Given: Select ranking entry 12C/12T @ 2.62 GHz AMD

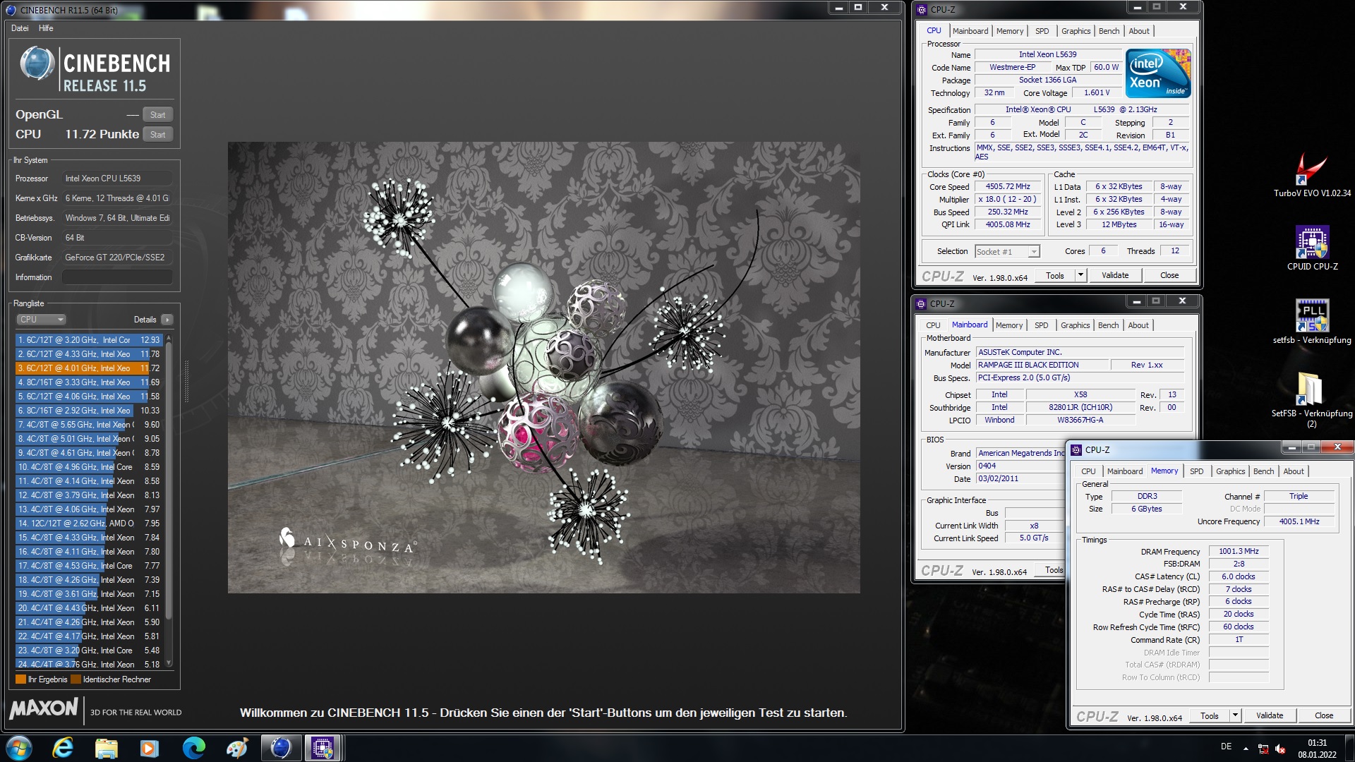Looking at the screenshot, I should [x=89, y=524].
